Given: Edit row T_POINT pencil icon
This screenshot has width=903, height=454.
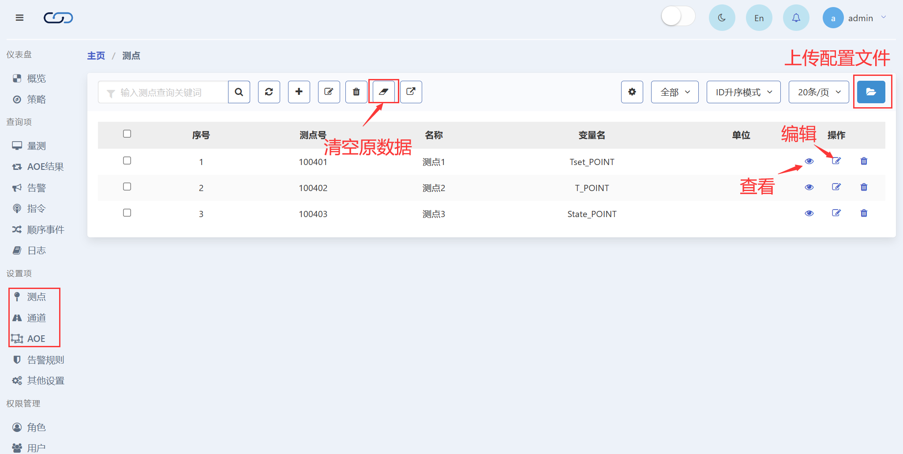Looking at the screenshot, I should [836, 187].
